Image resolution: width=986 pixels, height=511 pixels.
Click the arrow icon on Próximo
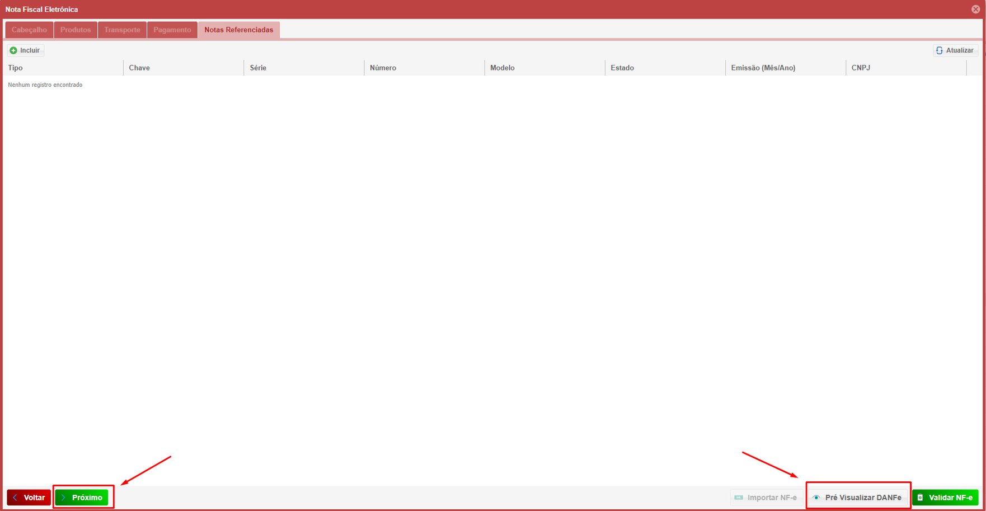coord(63,498)
